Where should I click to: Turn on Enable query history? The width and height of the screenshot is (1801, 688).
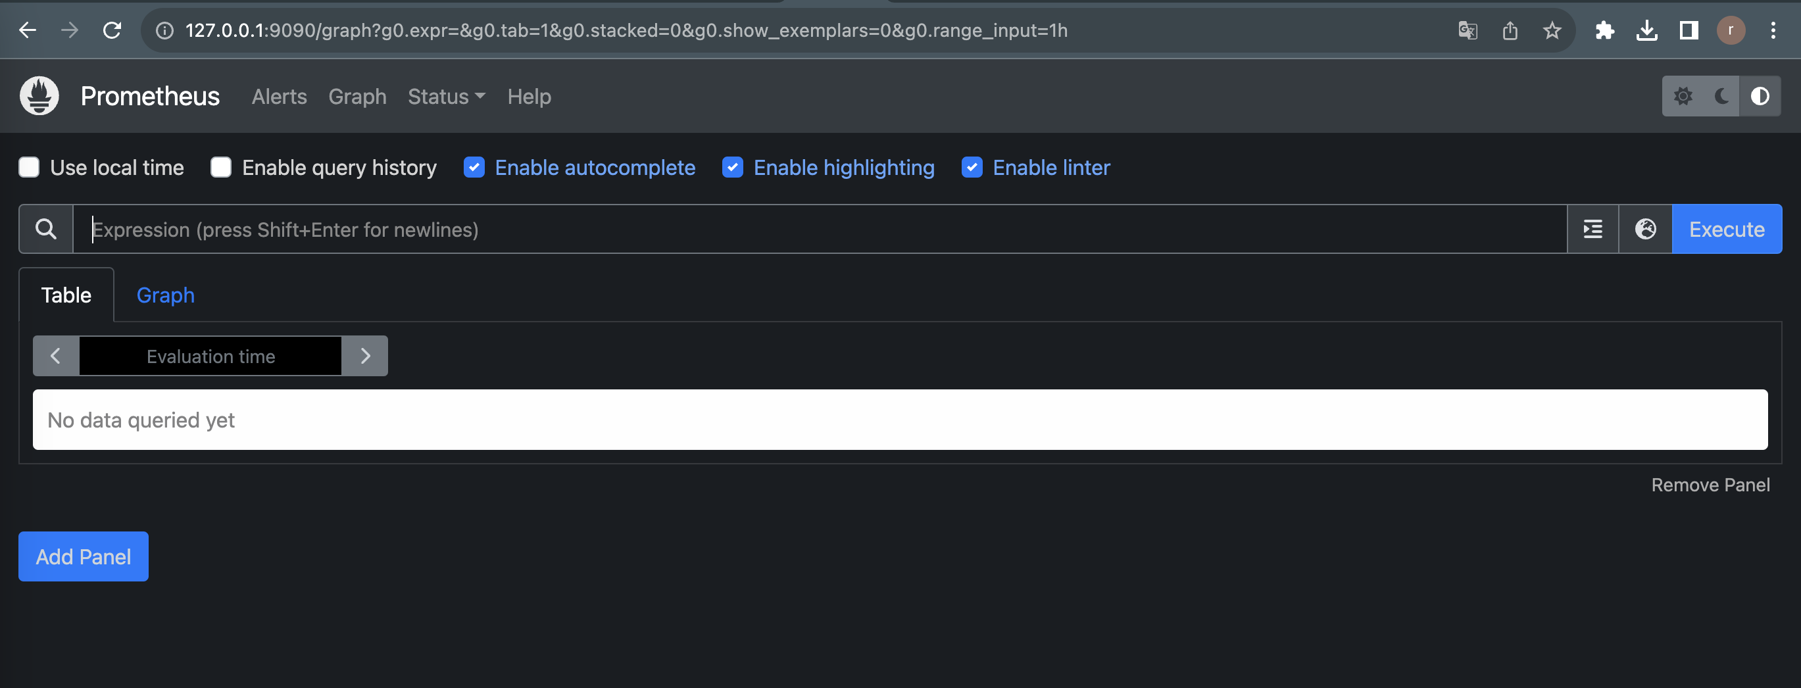220,167
